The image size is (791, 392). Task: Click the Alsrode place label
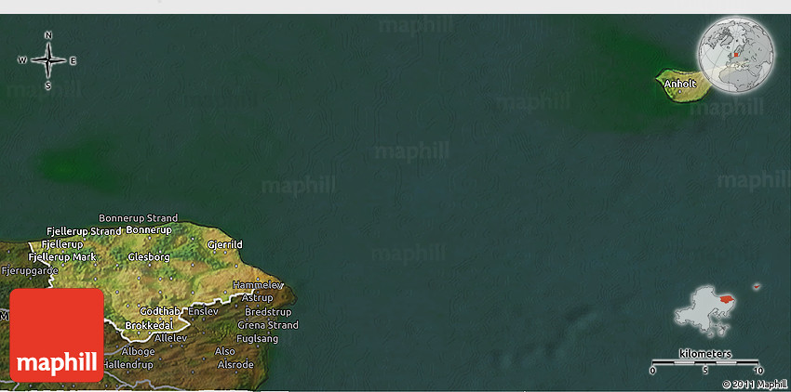[x=235, y=365]
